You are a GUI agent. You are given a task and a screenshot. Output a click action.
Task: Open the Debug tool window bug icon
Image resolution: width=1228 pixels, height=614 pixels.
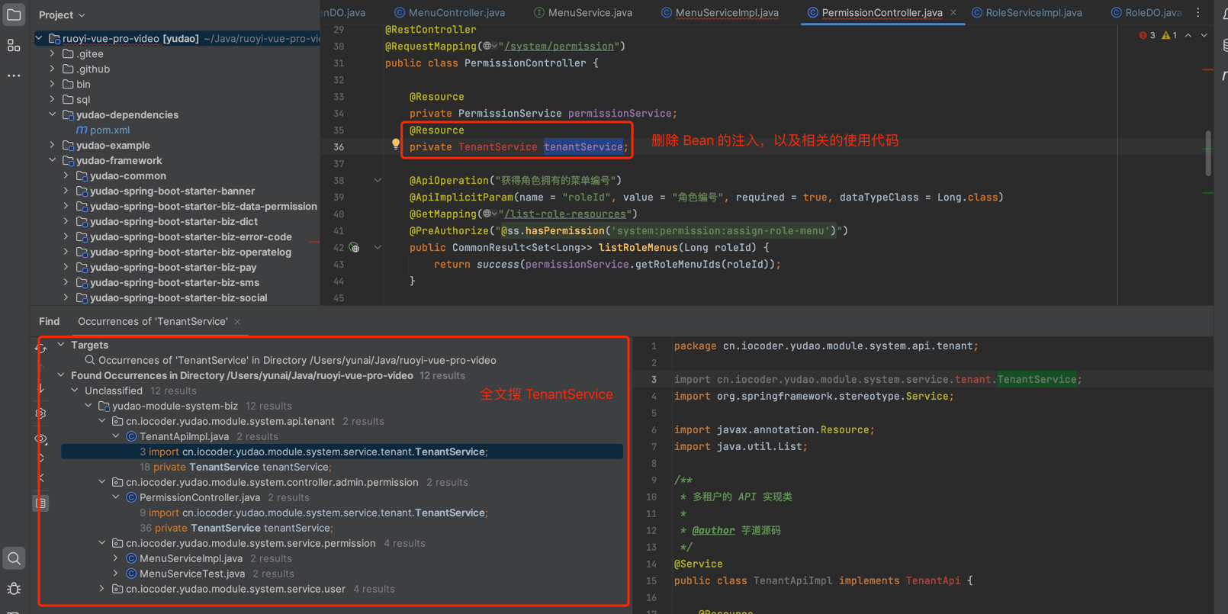coord(14,589)
